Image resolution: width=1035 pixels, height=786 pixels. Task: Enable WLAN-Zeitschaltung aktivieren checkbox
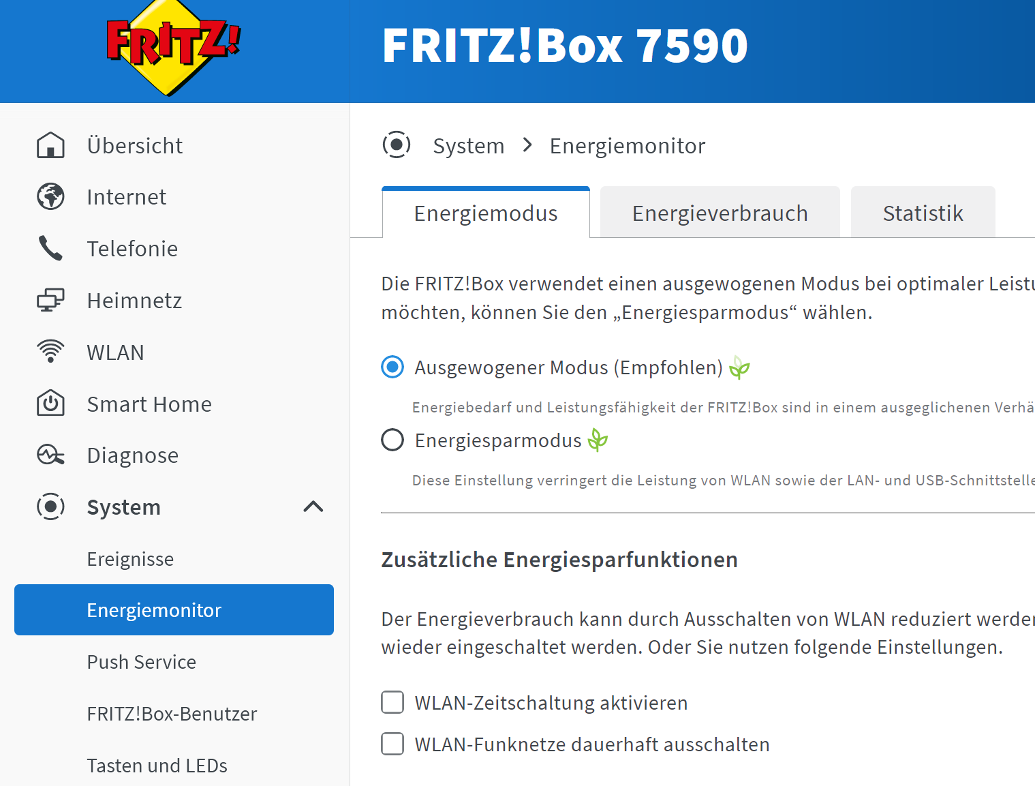(x=392, y=702)
